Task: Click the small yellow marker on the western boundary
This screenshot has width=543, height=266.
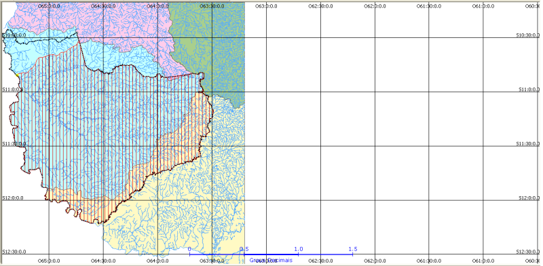Action: (16, 75)
